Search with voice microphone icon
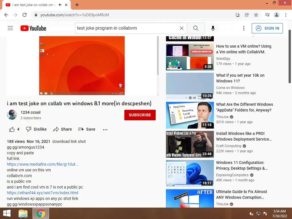Image resolution: width=292 pixels, height=219 pixels. tap(213, 28)
